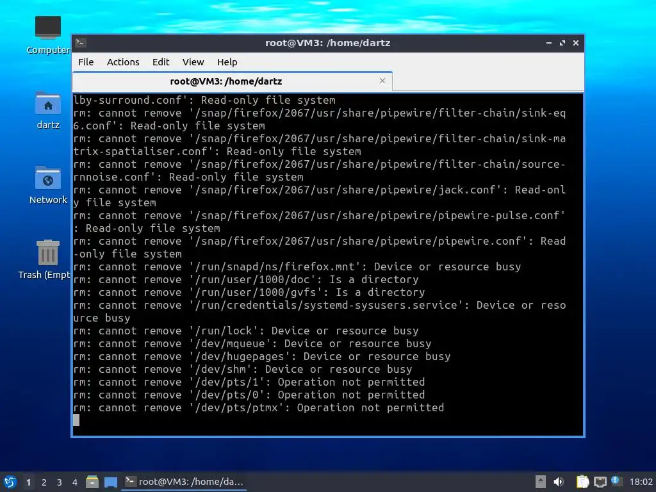Switch to workspace 4 in pager
This screenshot has height=492, width=656.
point(75,482)
